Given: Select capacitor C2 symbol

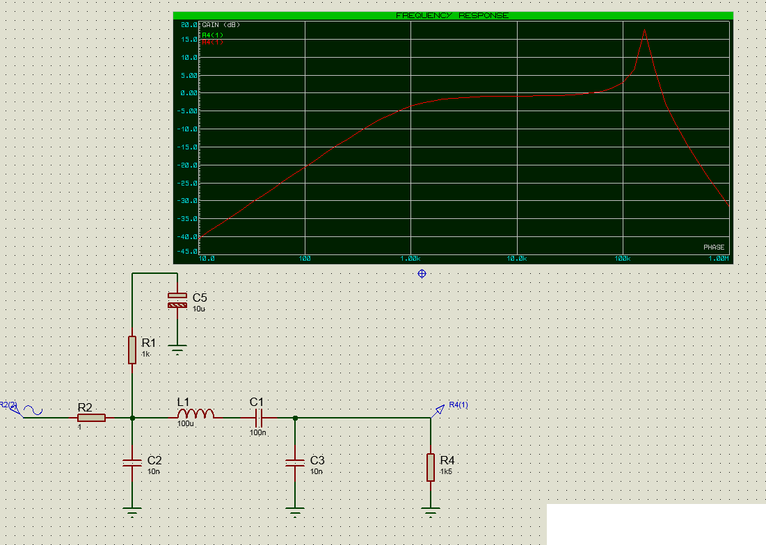Looking at the screenshot, I should pyautogui.click(x=132, y=463).
